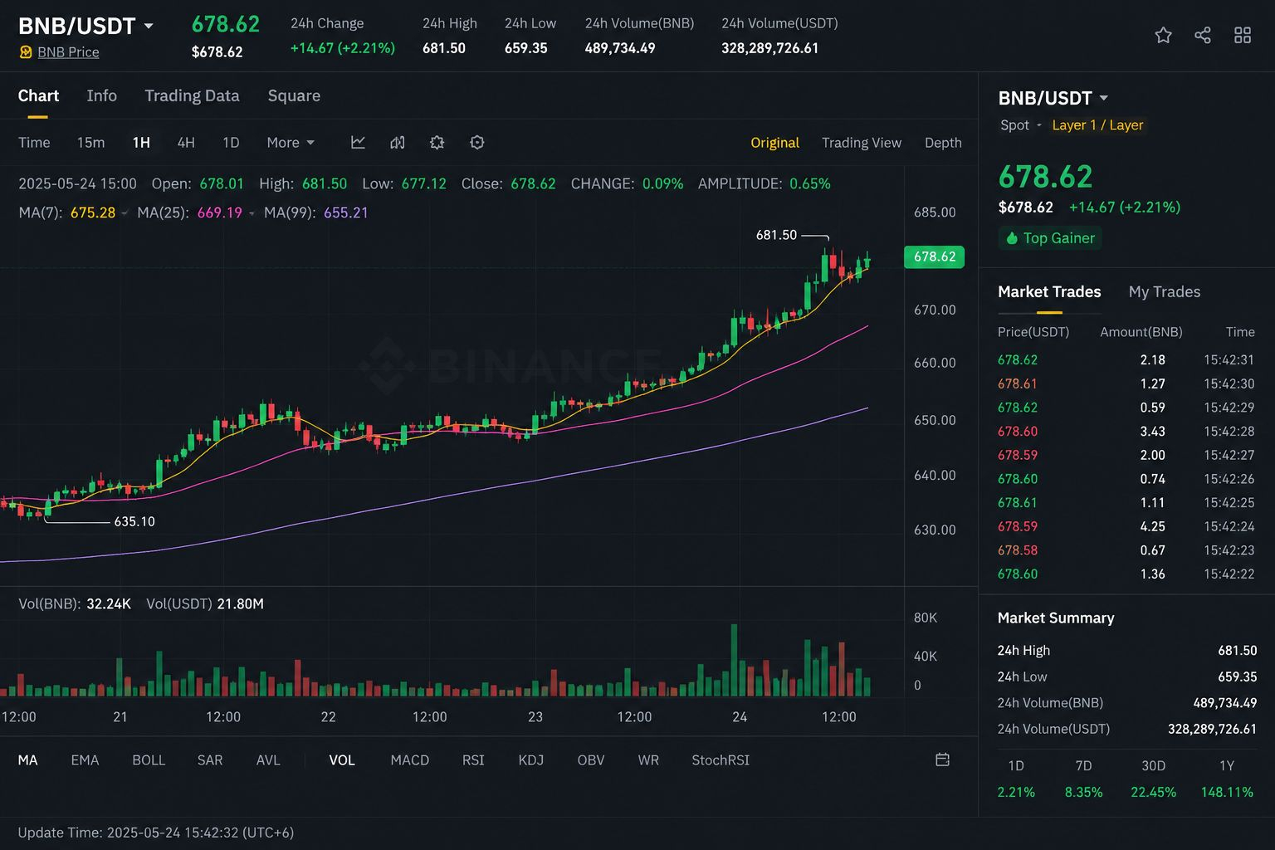Image resolution: width=1275 pixels, height=850 pixels.
Task: Select the trade at 15:42:31
Action: [1126, 359]
